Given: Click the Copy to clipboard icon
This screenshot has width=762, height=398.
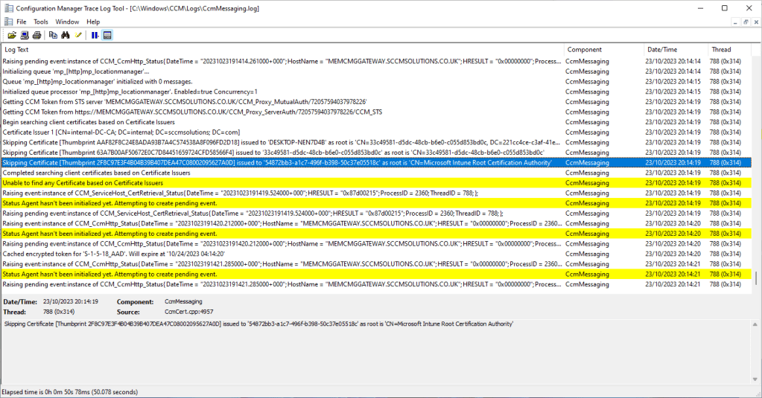Looking at the screenshot, I should click(x=53, y=35).
